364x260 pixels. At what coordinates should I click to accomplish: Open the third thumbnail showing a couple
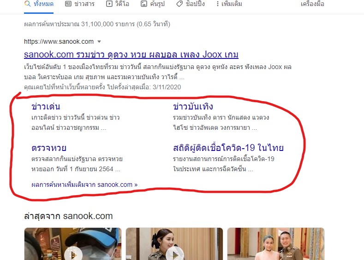coord(276,244)
